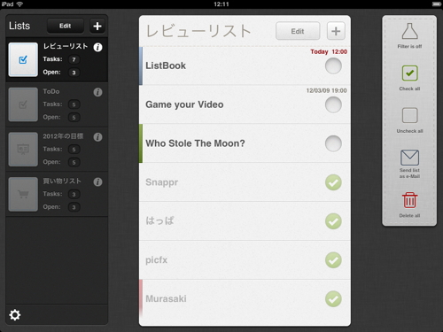The image size is (443, 332).
Task: Click the 12/03/09 19:00 due date
Action: 326,90
